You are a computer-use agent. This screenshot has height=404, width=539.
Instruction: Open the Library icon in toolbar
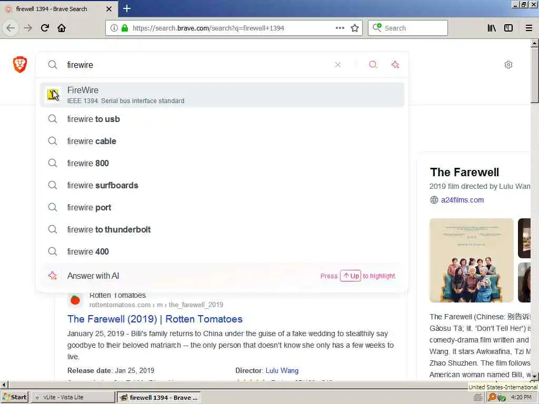[x=492, y=28]
